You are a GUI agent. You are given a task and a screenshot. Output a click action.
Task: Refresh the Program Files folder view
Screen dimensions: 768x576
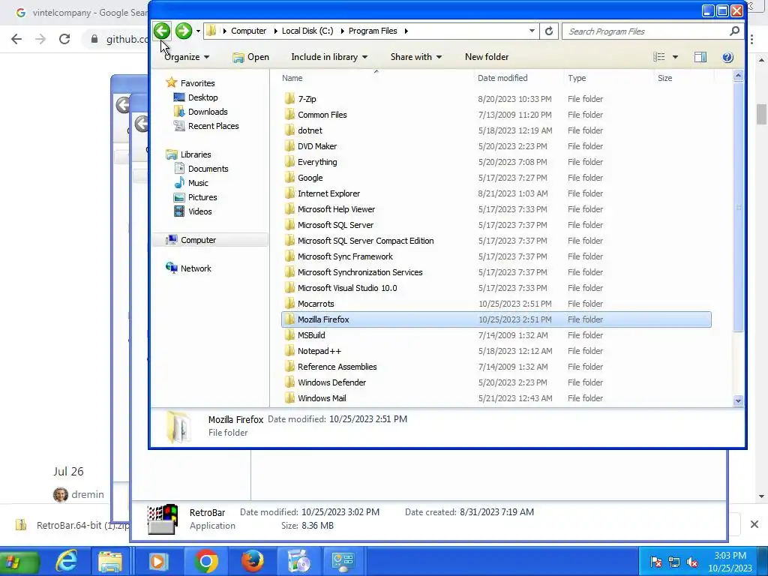[x=548, y=31]
